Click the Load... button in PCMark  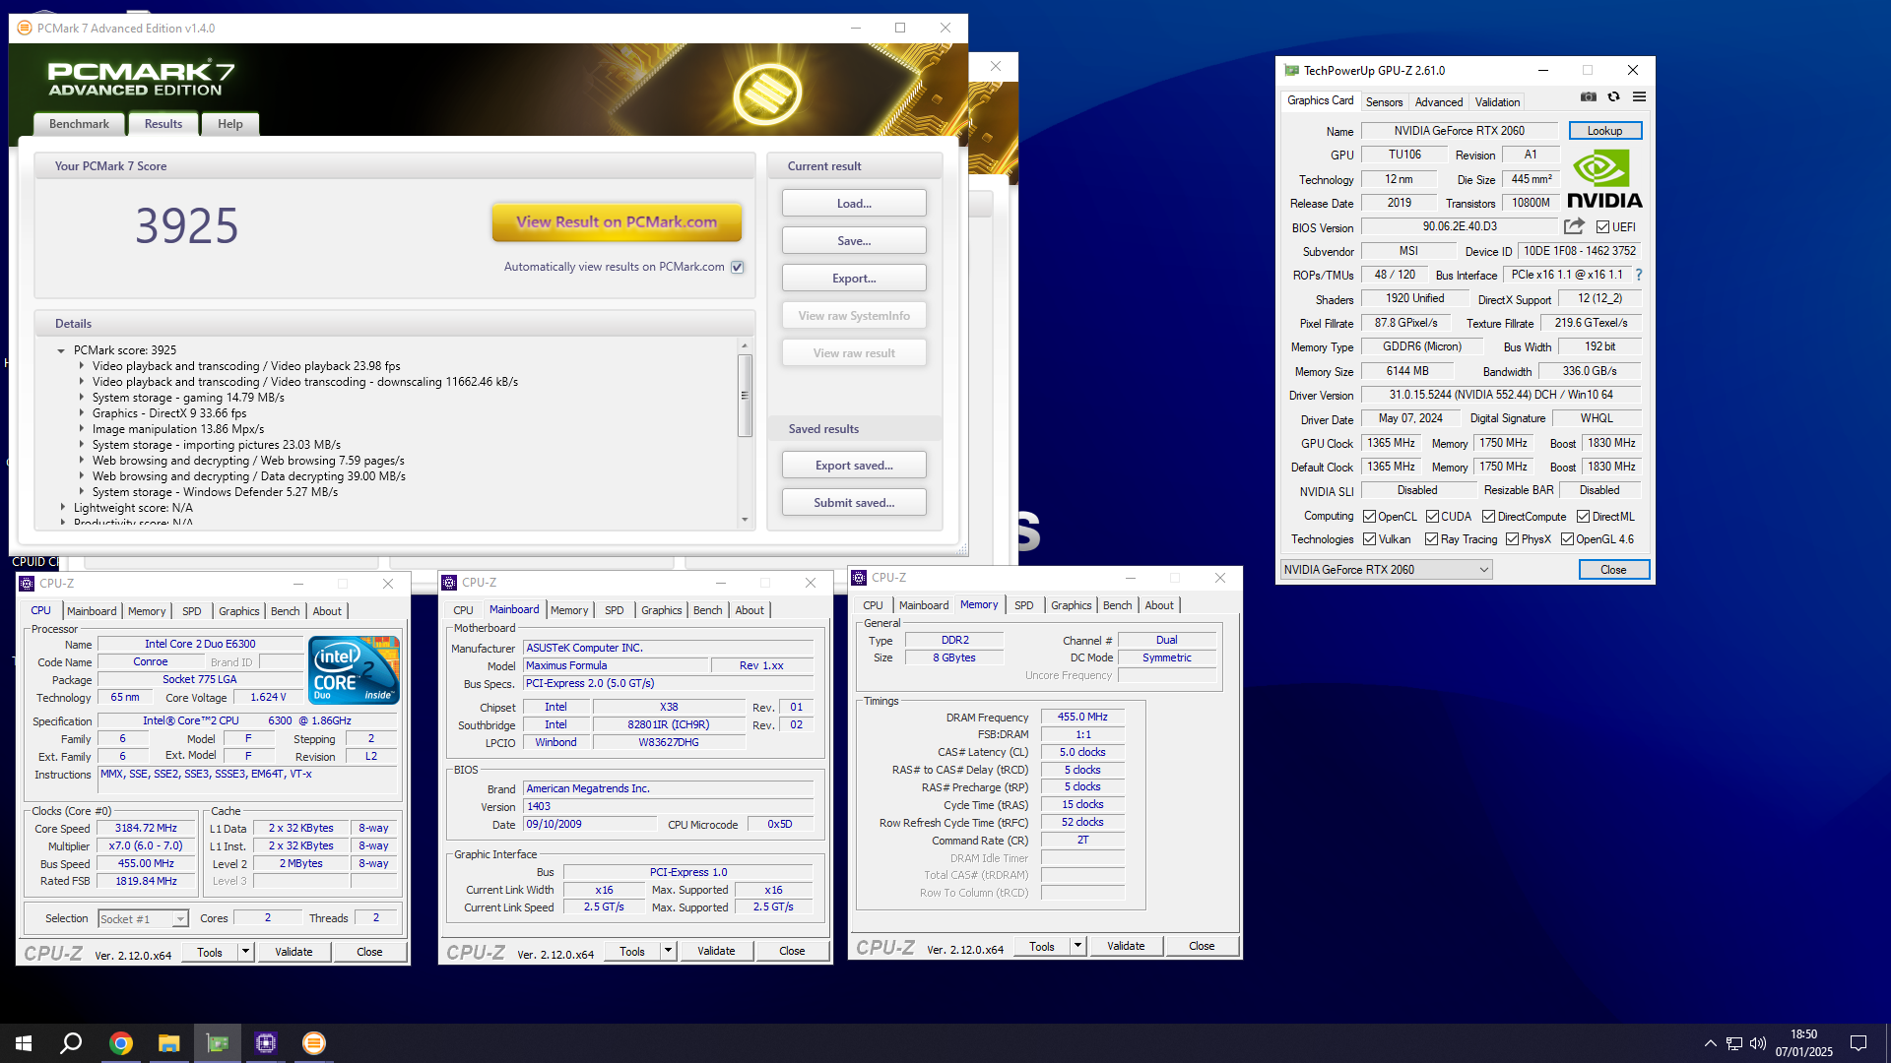pyautogui.click(x=854, y=204)
